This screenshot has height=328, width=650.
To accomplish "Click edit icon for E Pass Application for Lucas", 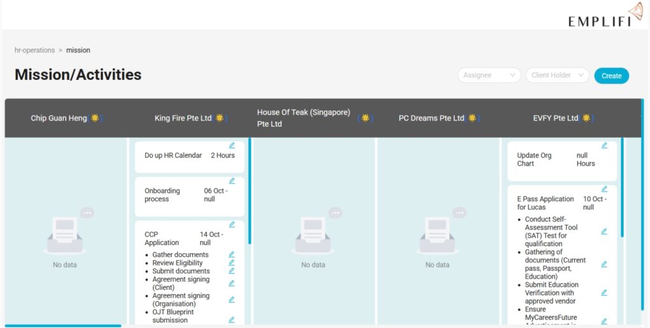I will point(604,189).
